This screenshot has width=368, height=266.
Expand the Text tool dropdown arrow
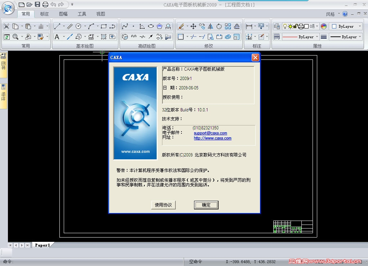tap(64, 37)
